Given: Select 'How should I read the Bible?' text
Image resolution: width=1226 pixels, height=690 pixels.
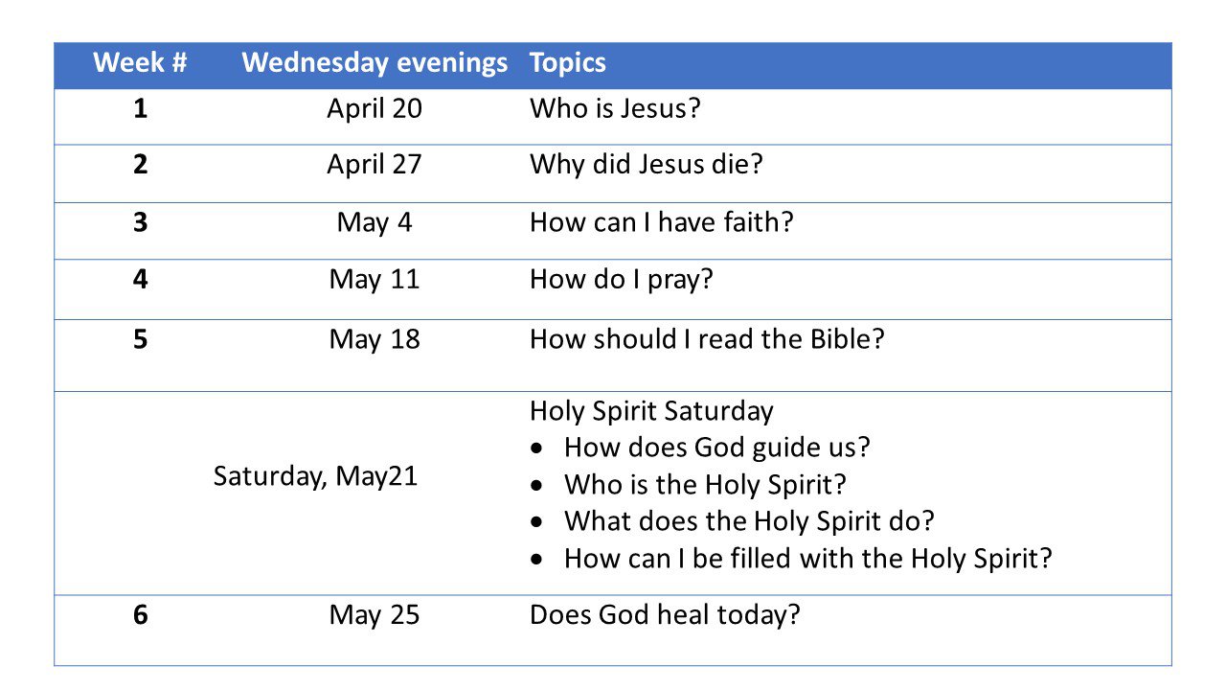Looking at the screenshot, I should (x=707, y=339).
